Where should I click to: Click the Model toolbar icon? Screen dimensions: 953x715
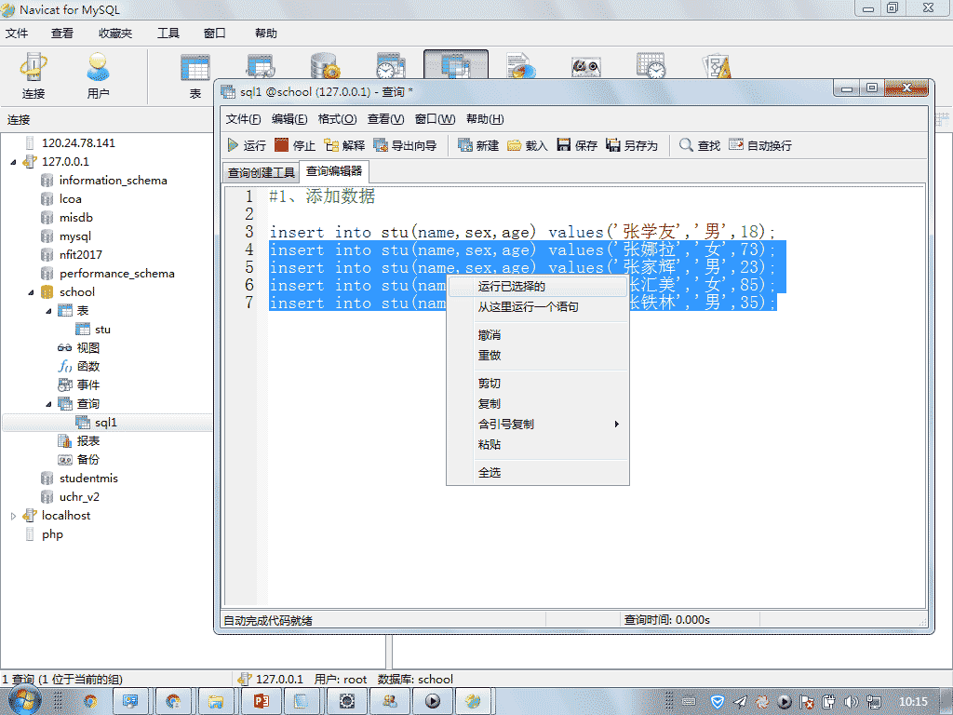(716, 66)
